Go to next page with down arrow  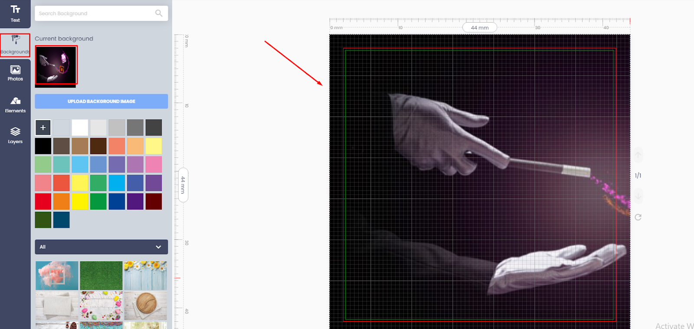(638, 196)
